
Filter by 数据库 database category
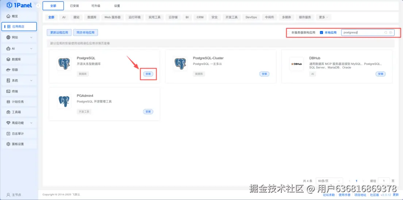[x=92, y=17]
